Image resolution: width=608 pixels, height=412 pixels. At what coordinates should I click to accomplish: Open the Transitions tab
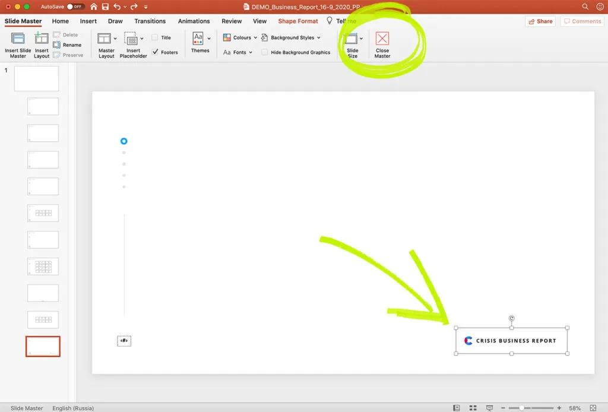pos(150,21)
